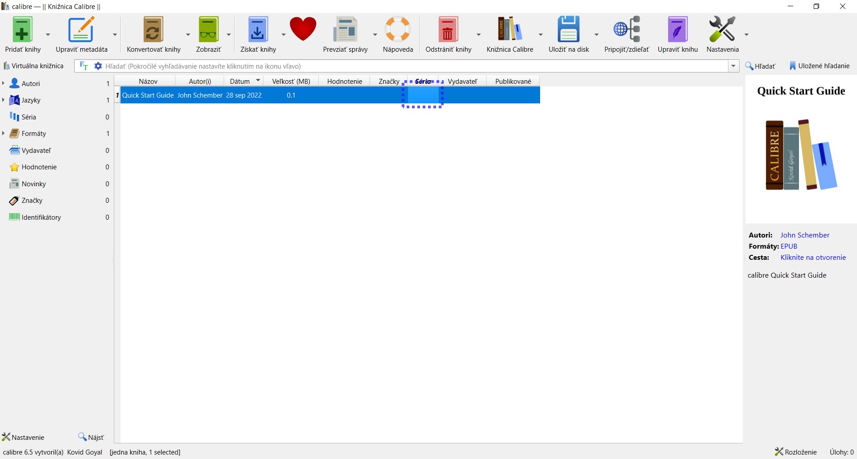Click Získať knihy download icon
The image size is (857, 459).
(x=258, y=30)
